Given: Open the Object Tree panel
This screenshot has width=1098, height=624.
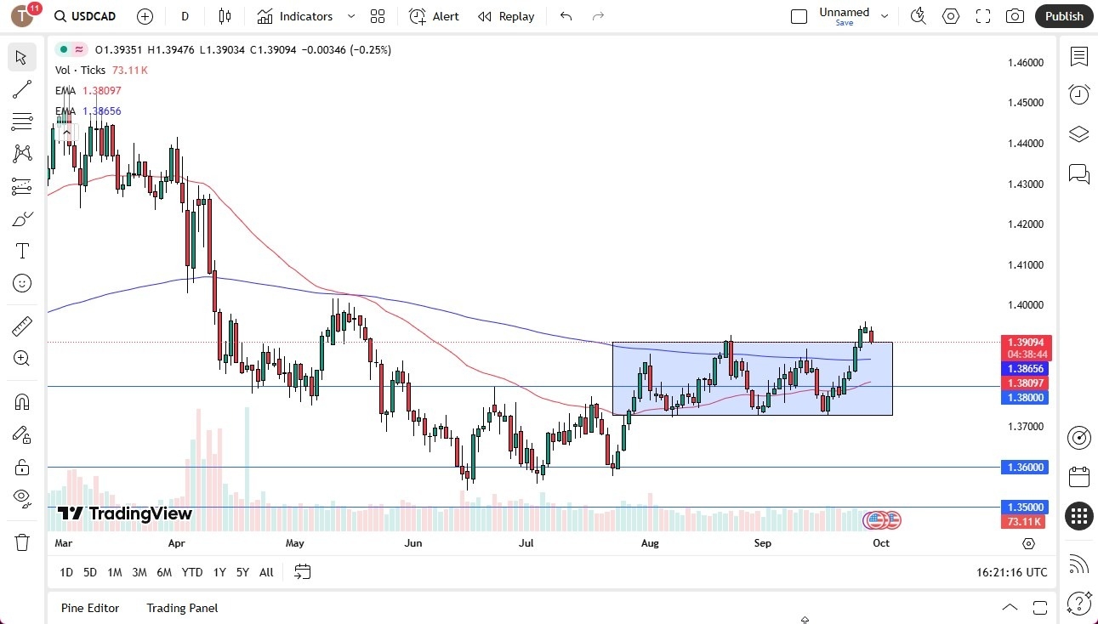Looking at the screenshot, I should coord(1078,133).
